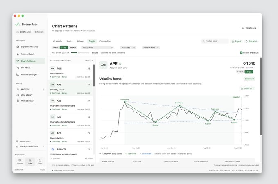
Task: Click the AXS ticker icon in list
Action: [53, 101]
